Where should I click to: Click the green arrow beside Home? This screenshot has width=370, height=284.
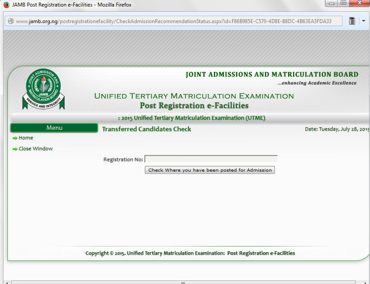(x=14, y=138)
